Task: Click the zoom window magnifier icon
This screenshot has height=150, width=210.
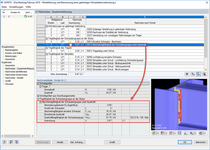Action: 191,133
